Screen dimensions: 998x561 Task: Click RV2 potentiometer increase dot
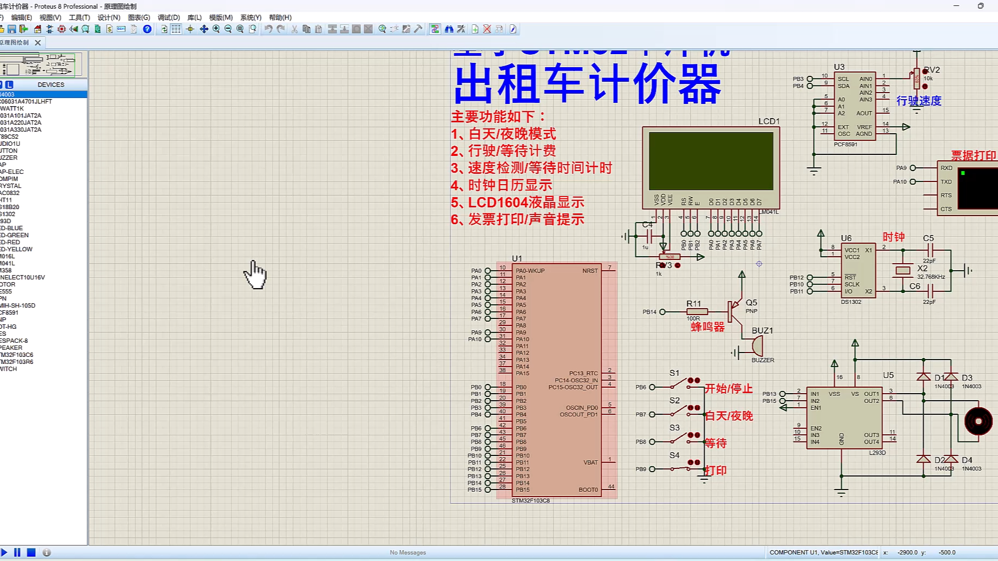[x=925, y=71]
